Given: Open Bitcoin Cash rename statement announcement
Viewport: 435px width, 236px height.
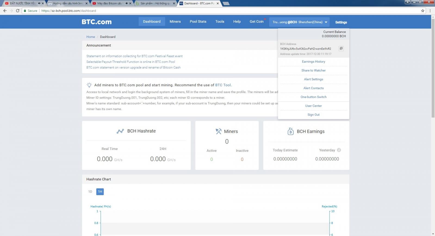Looking at the screenshot, I should click(x=133, y=68).
